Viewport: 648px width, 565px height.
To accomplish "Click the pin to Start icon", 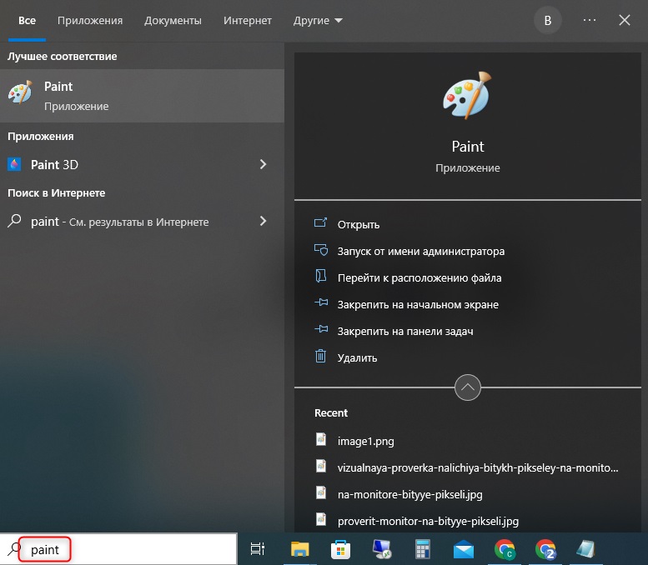I will [321, 302].
